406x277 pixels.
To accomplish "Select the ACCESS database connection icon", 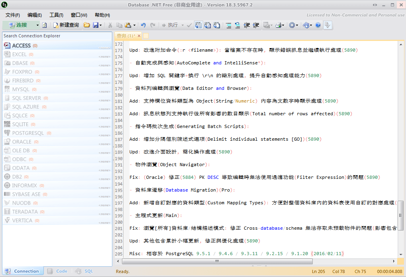I will pos(8,45).
